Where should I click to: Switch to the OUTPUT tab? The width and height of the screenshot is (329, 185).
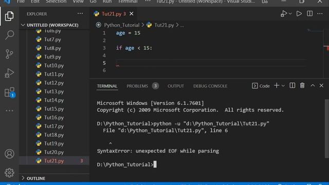pos(176,86)
